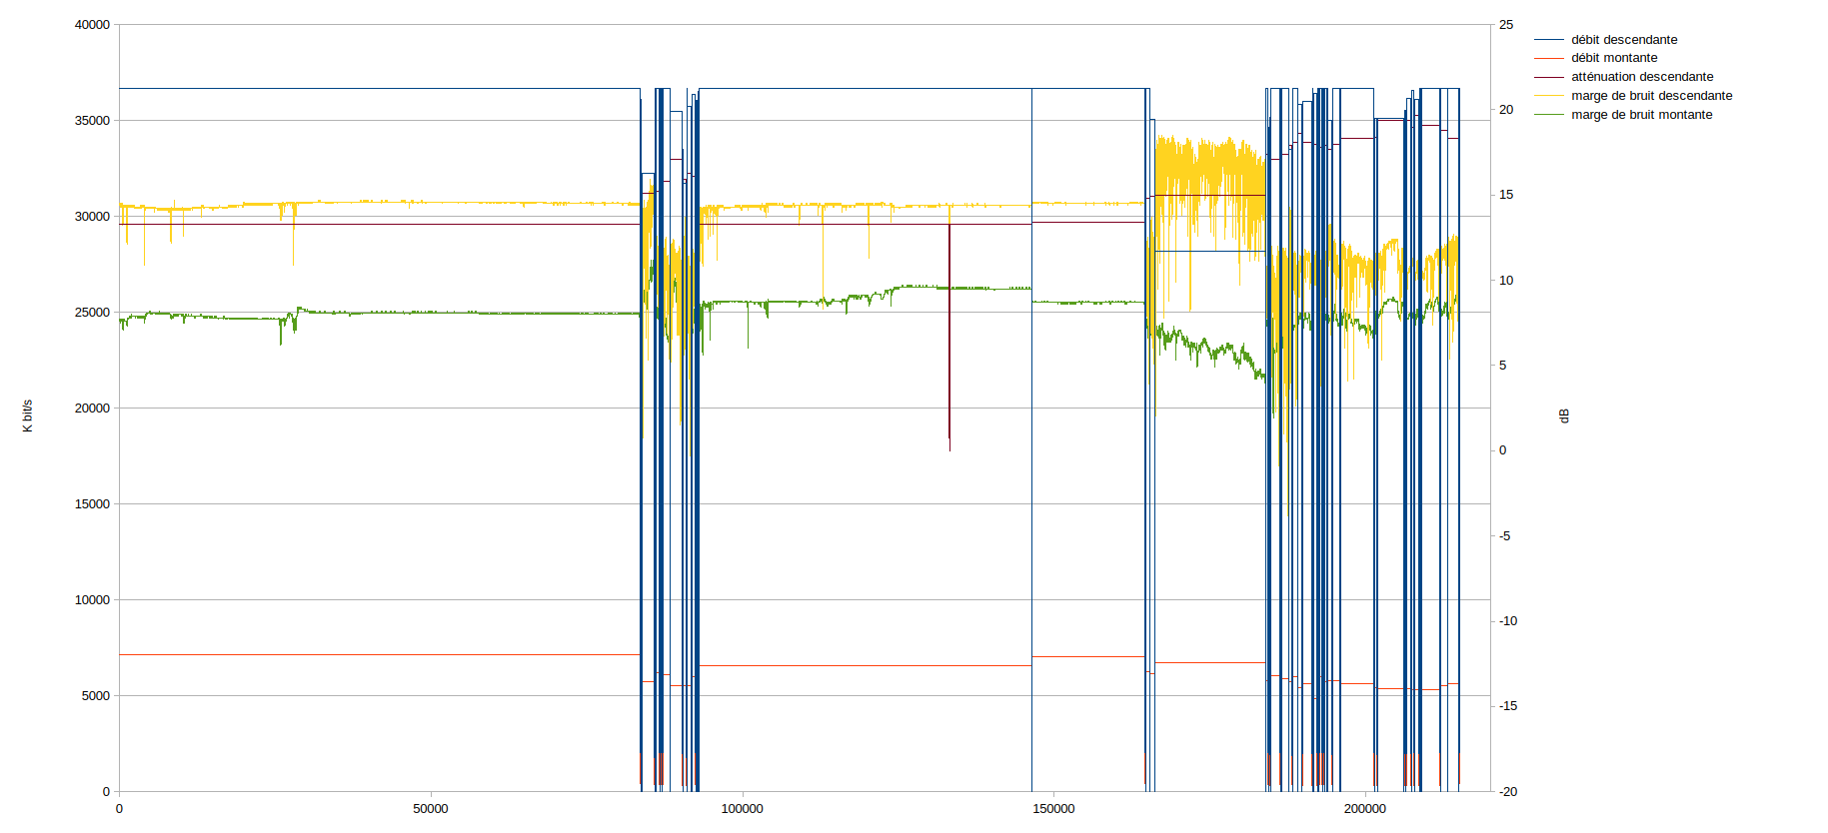The image size is (1828, 833).
Task: Click the 25 label on the dB axis
Action: coord(1505,25)
